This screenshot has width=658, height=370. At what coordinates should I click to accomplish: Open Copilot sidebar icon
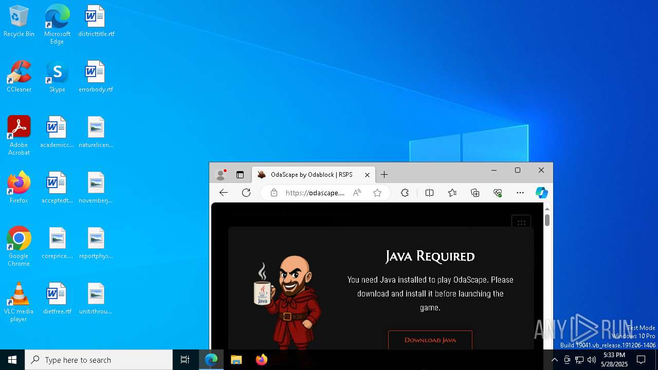coord(542,193)
